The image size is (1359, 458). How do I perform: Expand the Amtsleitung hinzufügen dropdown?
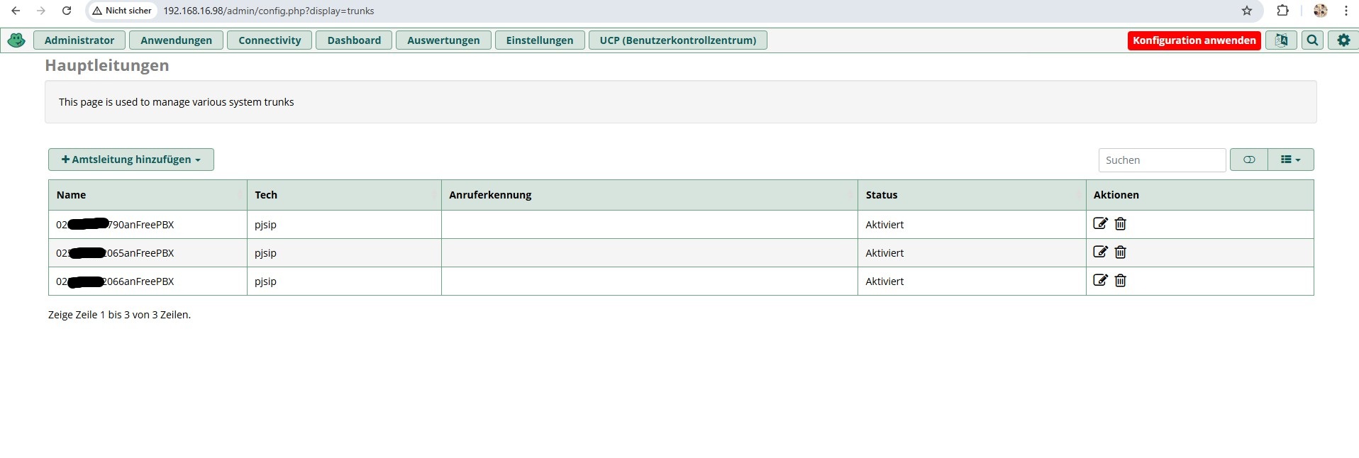[131, 160]
